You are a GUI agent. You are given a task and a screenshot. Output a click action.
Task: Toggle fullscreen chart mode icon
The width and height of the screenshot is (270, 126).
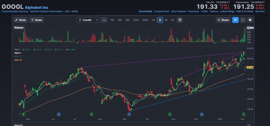tap(243, 20)
